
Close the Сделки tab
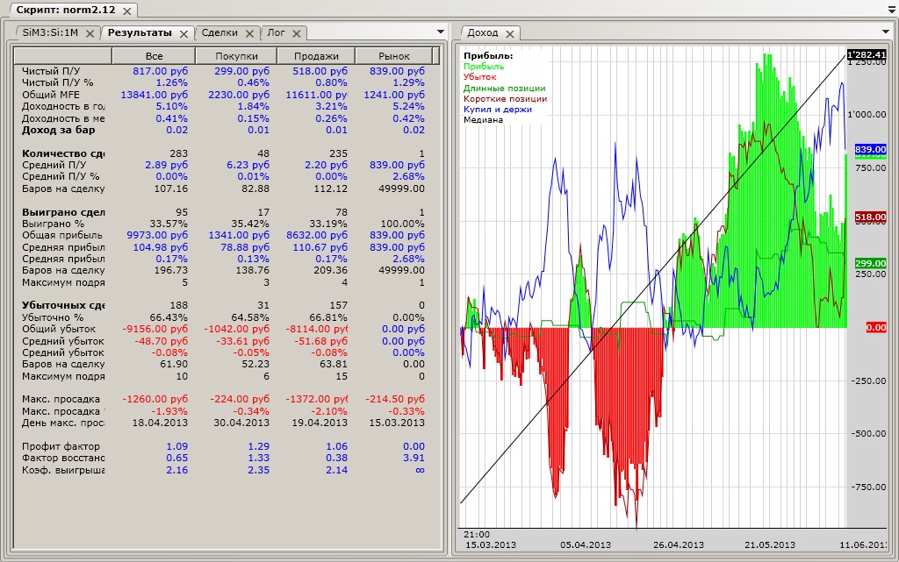click(x=249, y=33)
